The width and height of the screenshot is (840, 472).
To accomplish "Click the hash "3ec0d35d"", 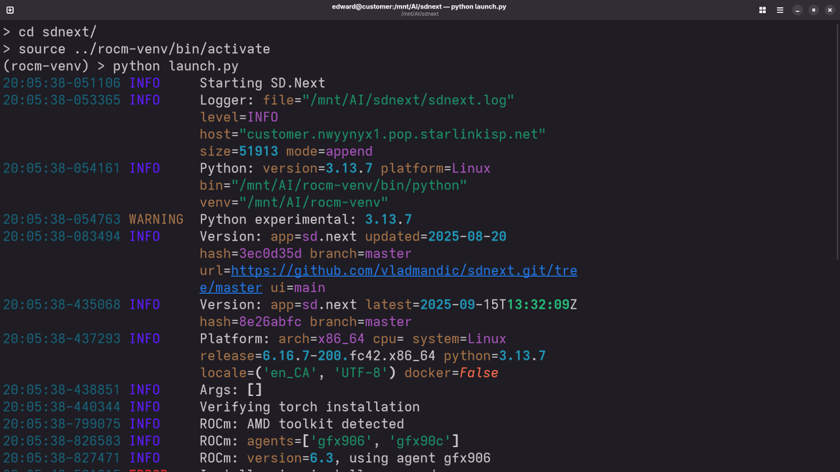I will 270,254.
